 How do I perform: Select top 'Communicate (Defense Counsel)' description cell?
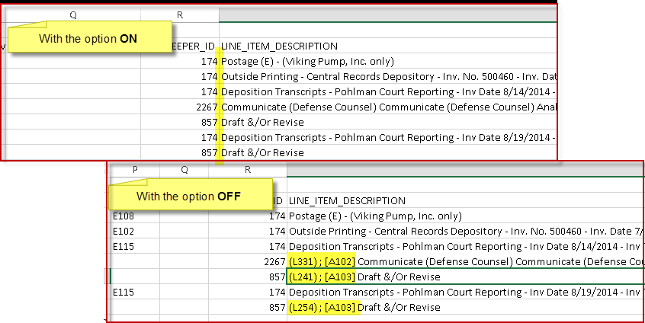click(x=388, y=107)
